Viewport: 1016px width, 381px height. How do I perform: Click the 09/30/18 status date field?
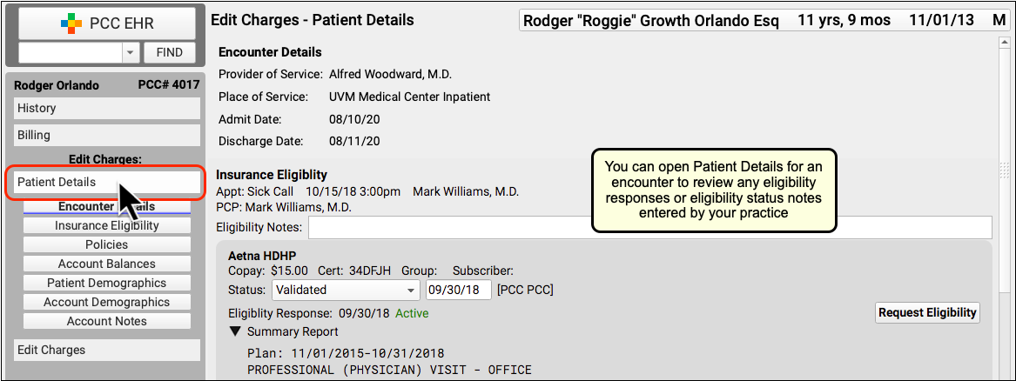(459, 290)
